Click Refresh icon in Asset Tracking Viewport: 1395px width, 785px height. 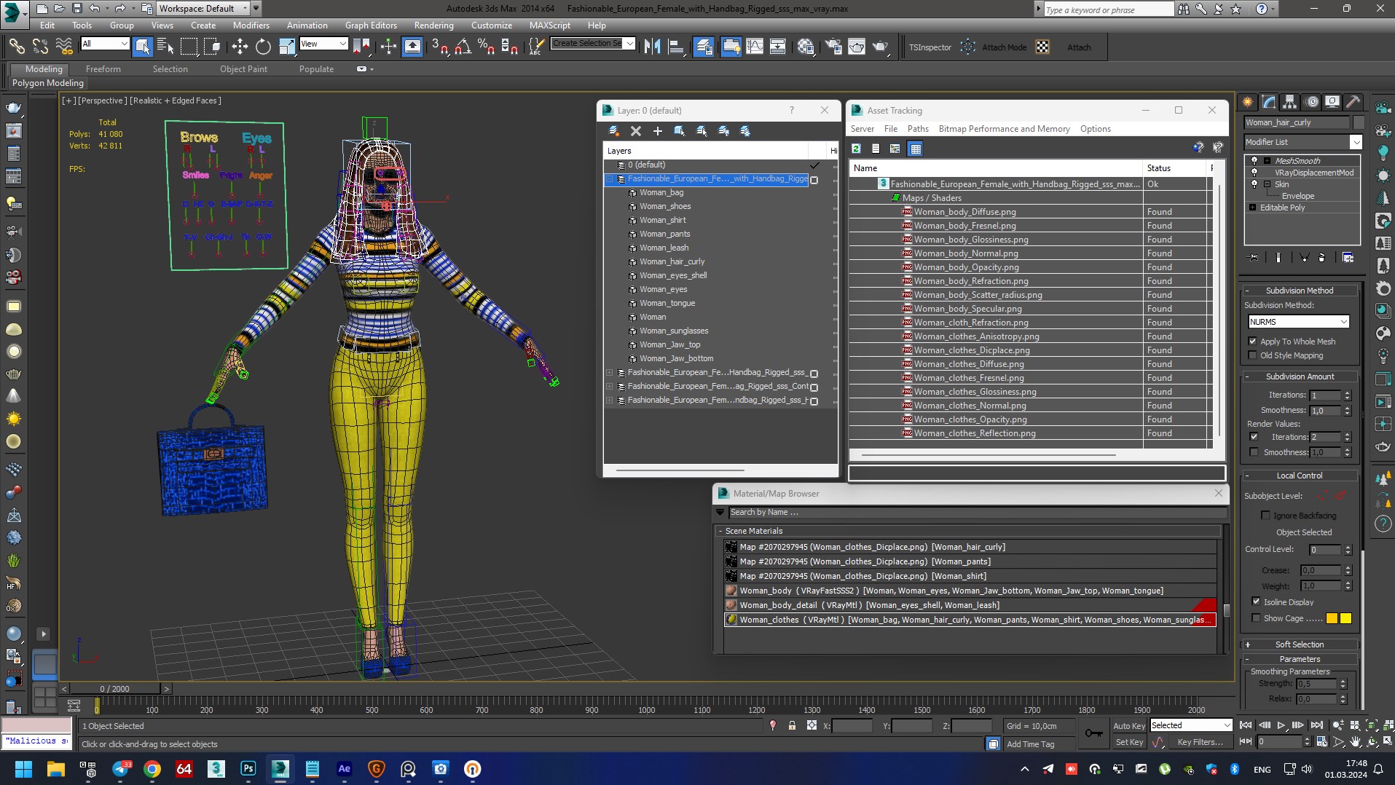point(857,149)
